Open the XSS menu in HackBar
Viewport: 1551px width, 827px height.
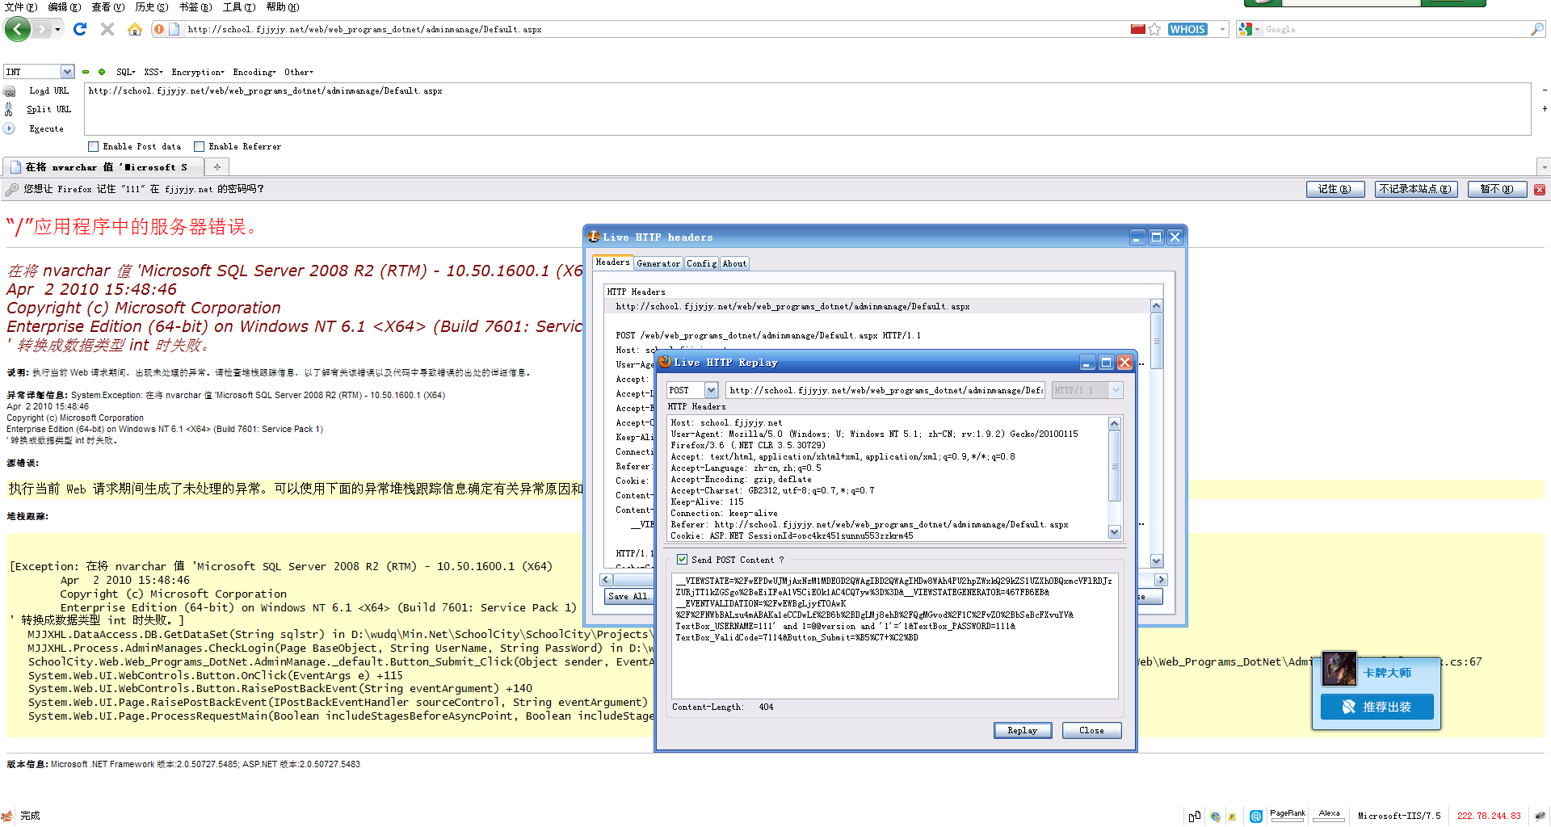[x=153, y=72]
